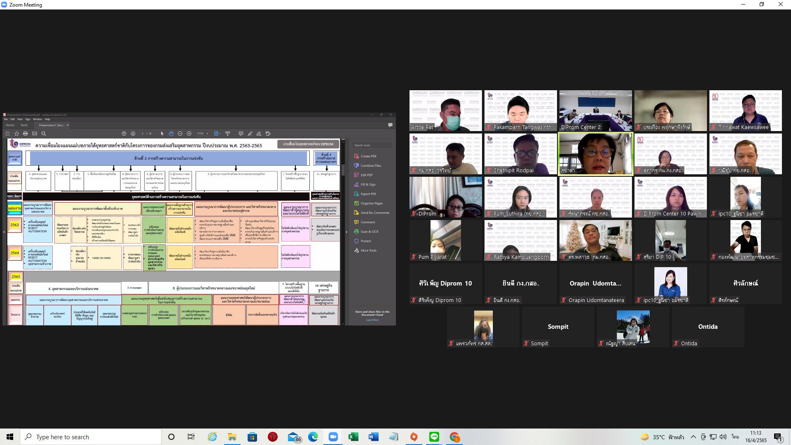Click the Search tools field in Acrobat
Viewport: 791px width, 445px height.
coord(372,145)
